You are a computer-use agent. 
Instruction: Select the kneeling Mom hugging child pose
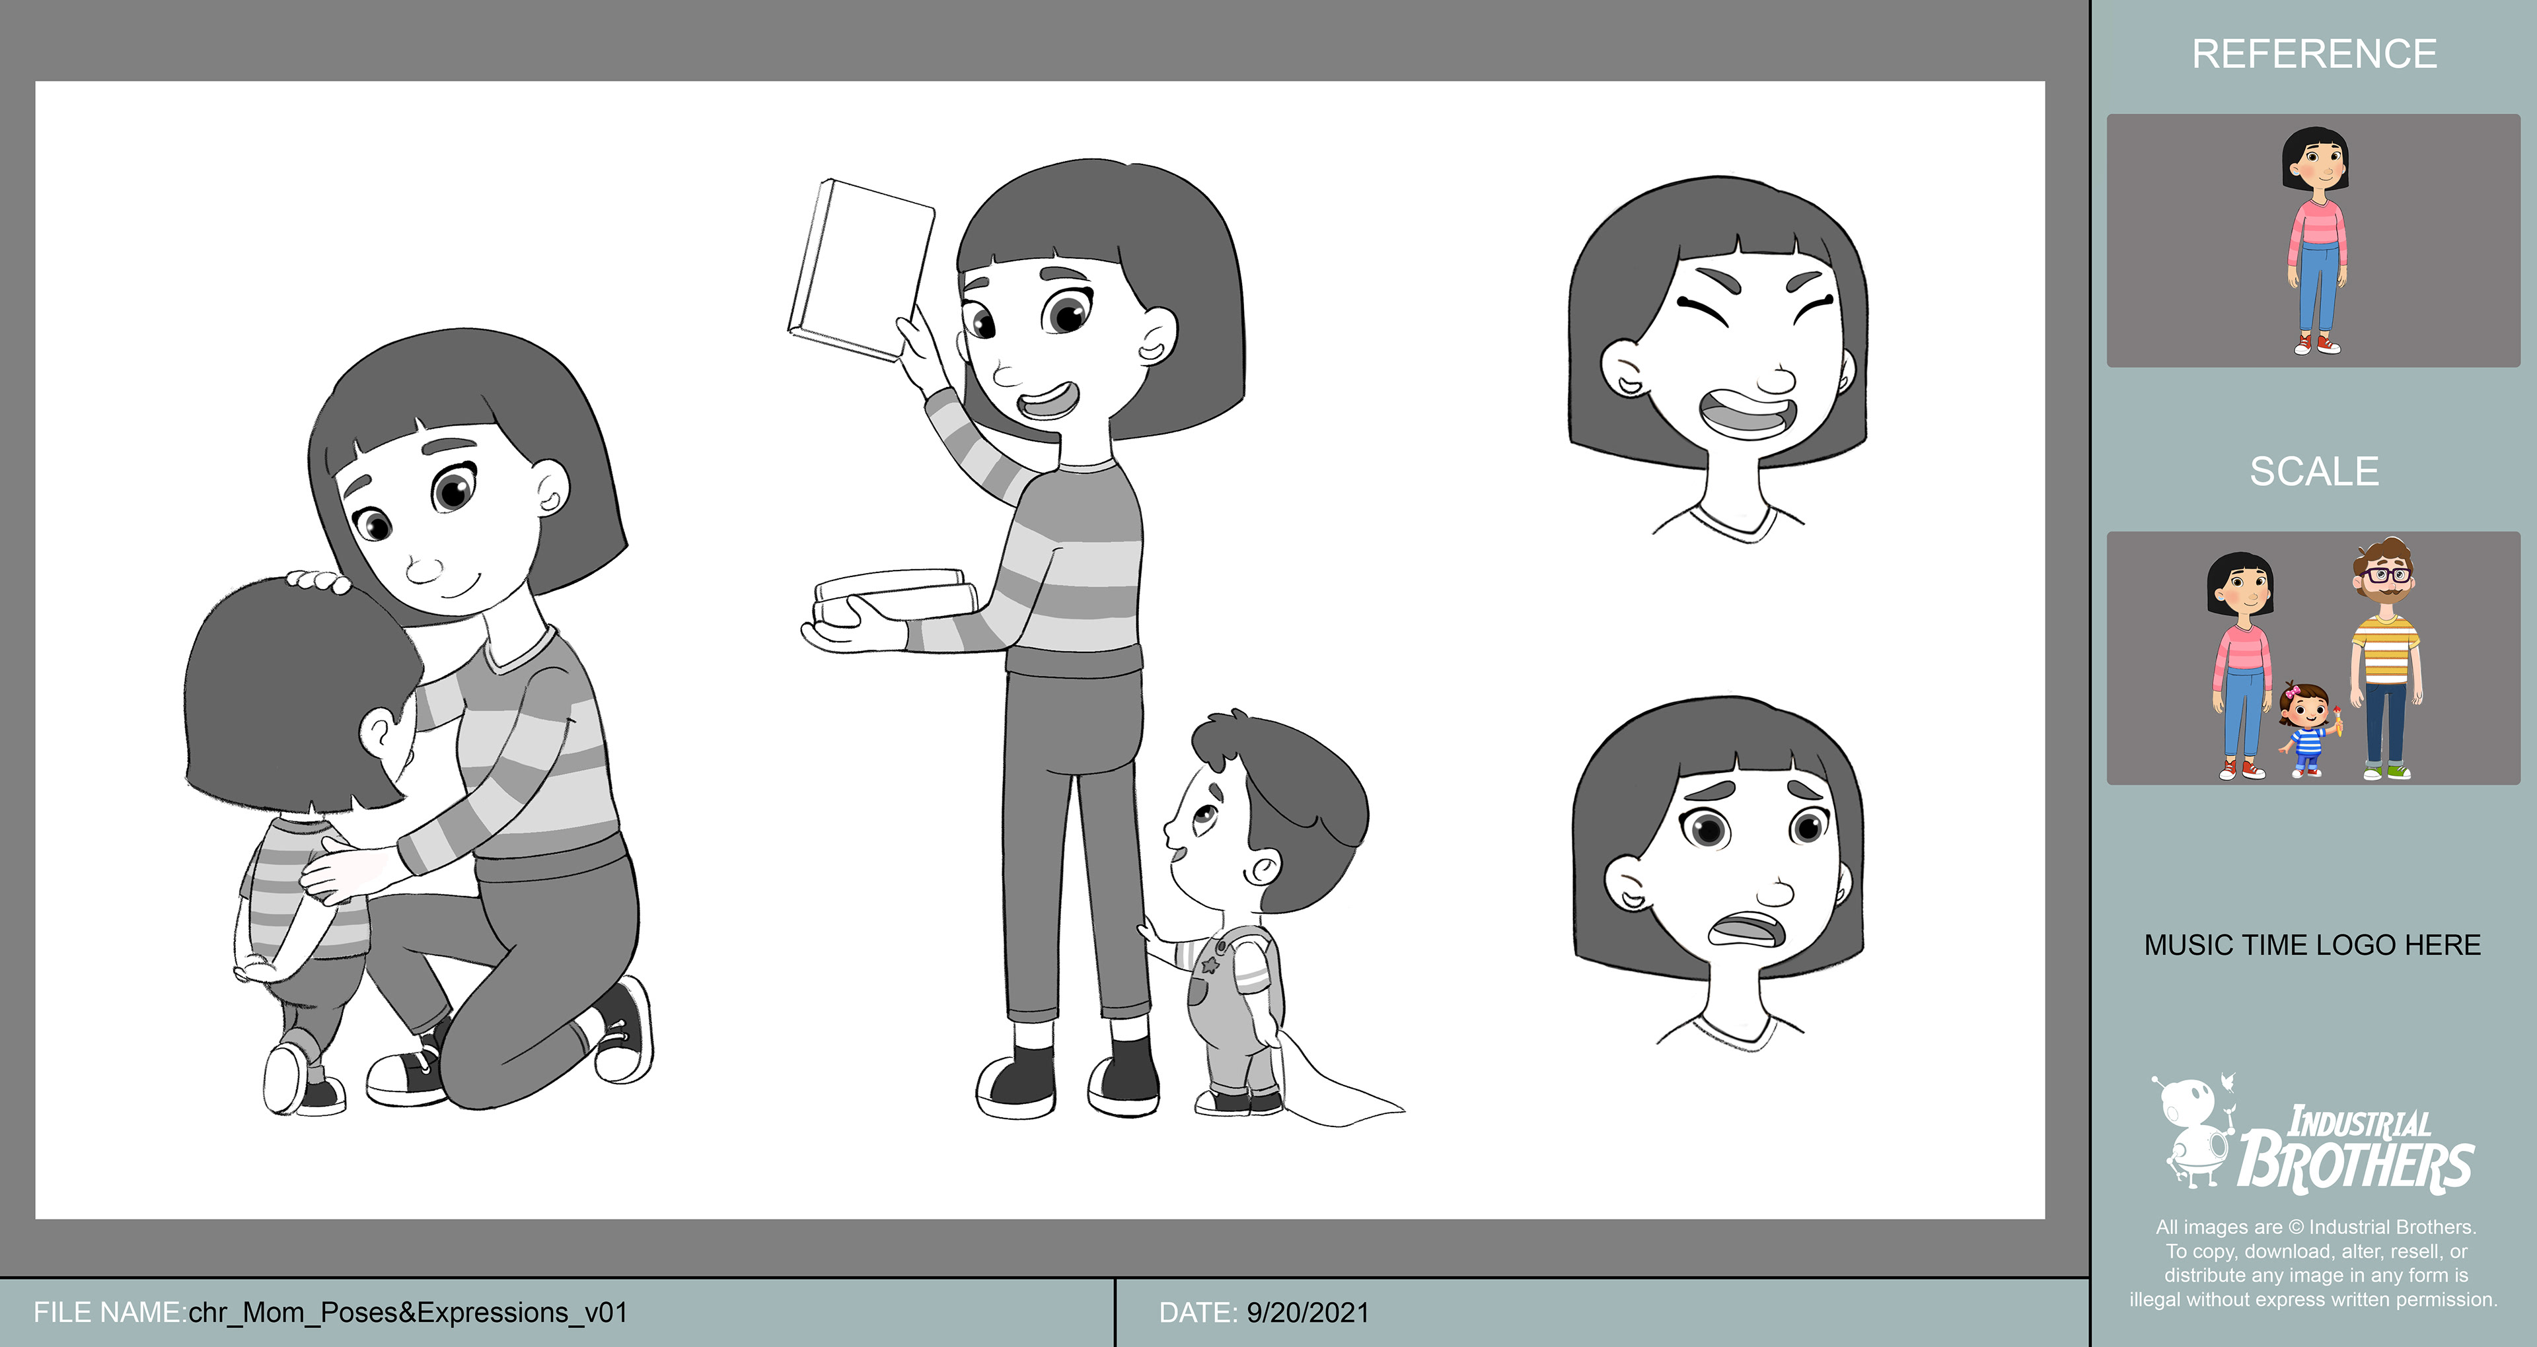click(419, 722)
